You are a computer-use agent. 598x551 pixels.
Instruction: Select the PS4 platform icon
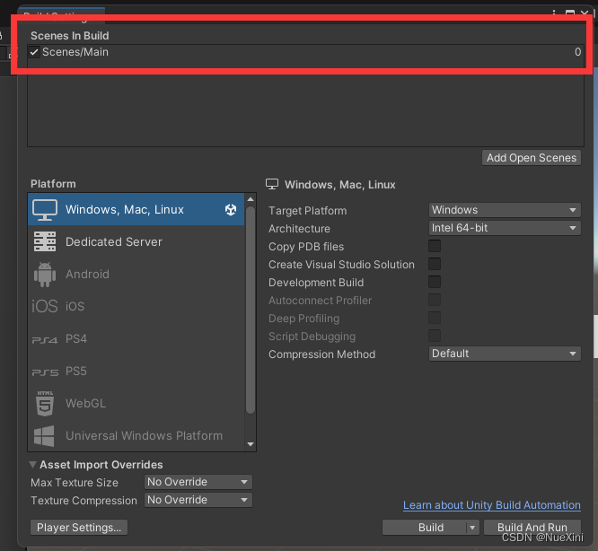pyautogui.click(x=45, y=339)
